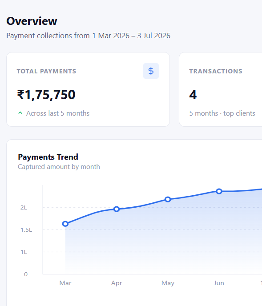Click the 0 y-axis label
Viewport: 262px width, 306px height.
point(26,274)
